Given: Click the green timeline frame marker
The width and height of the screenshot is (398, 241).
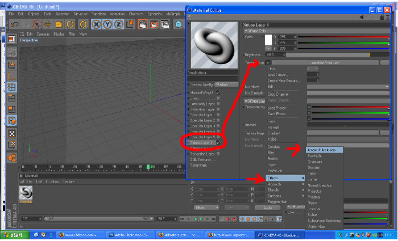Looking at the screenshot, I should (148, 167).
